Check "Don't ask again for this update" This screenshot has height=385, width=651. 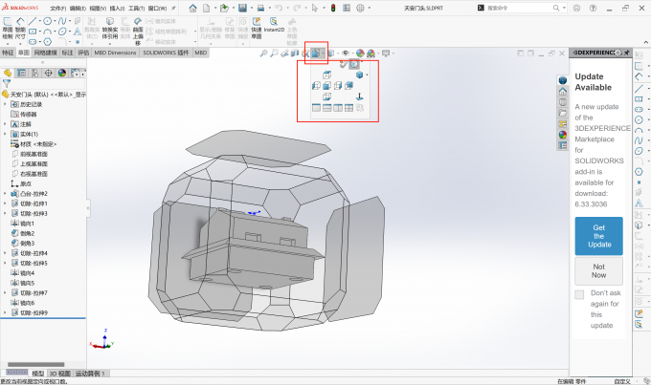579,294
